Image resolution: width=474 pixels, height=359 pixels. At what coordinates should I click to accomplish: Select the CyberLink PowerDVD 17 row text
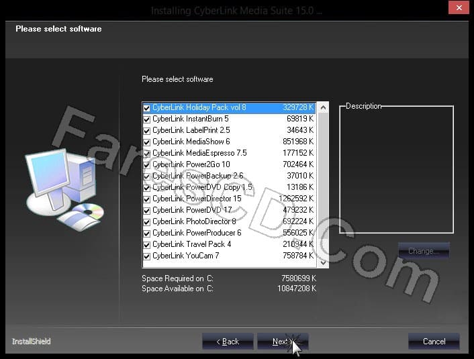192,210
